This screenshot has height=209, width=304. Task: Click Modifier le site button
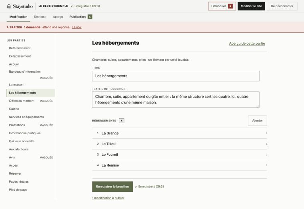(251, 6)
